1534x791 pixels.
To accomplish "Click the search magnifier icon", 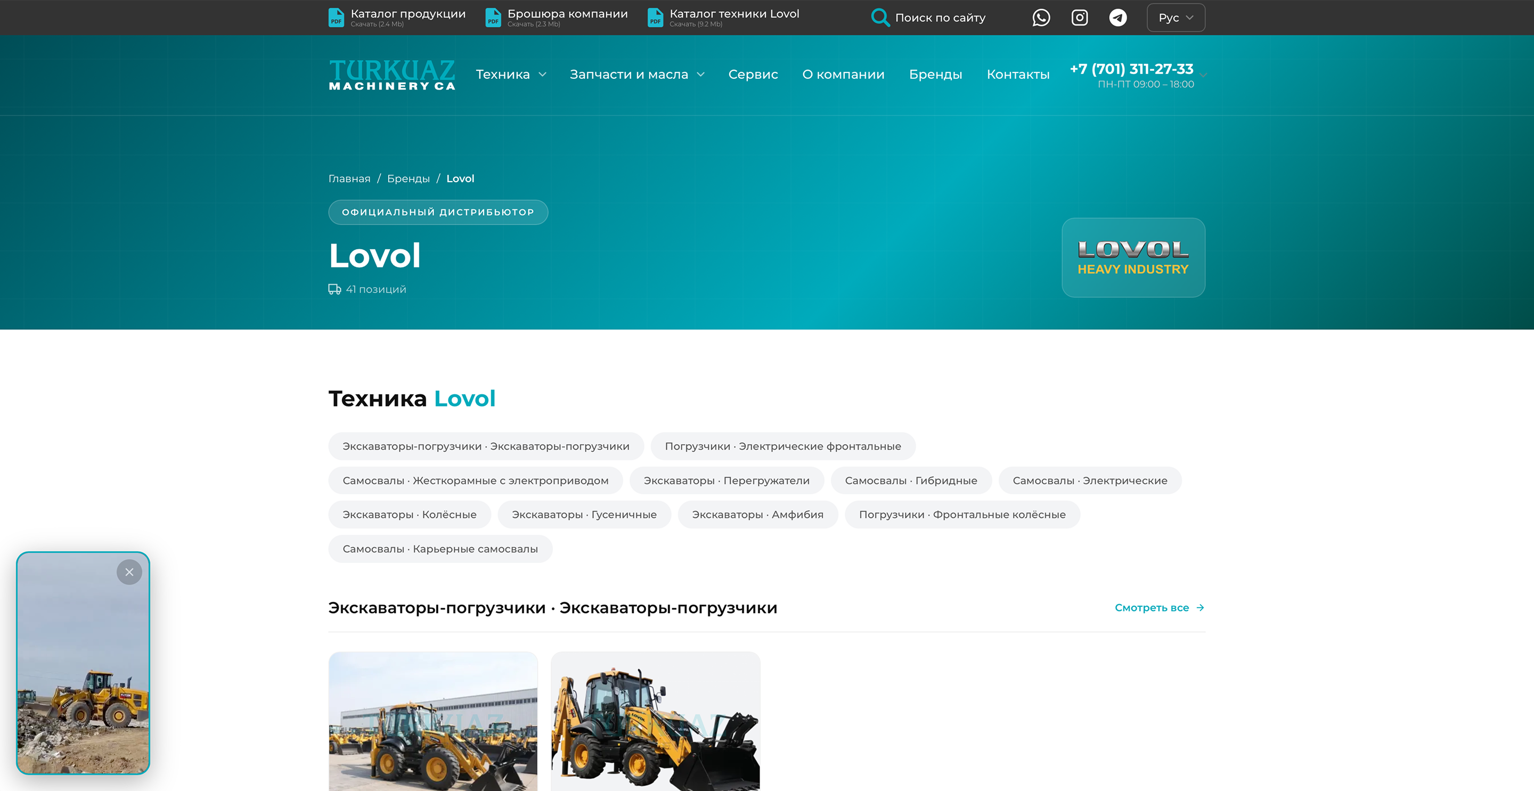I will 880,17.
